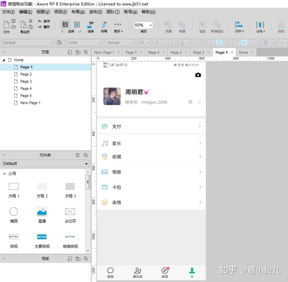Screen dimensions: 288x282
Task: Open the More tools dropdown
Action: (118, 27)
